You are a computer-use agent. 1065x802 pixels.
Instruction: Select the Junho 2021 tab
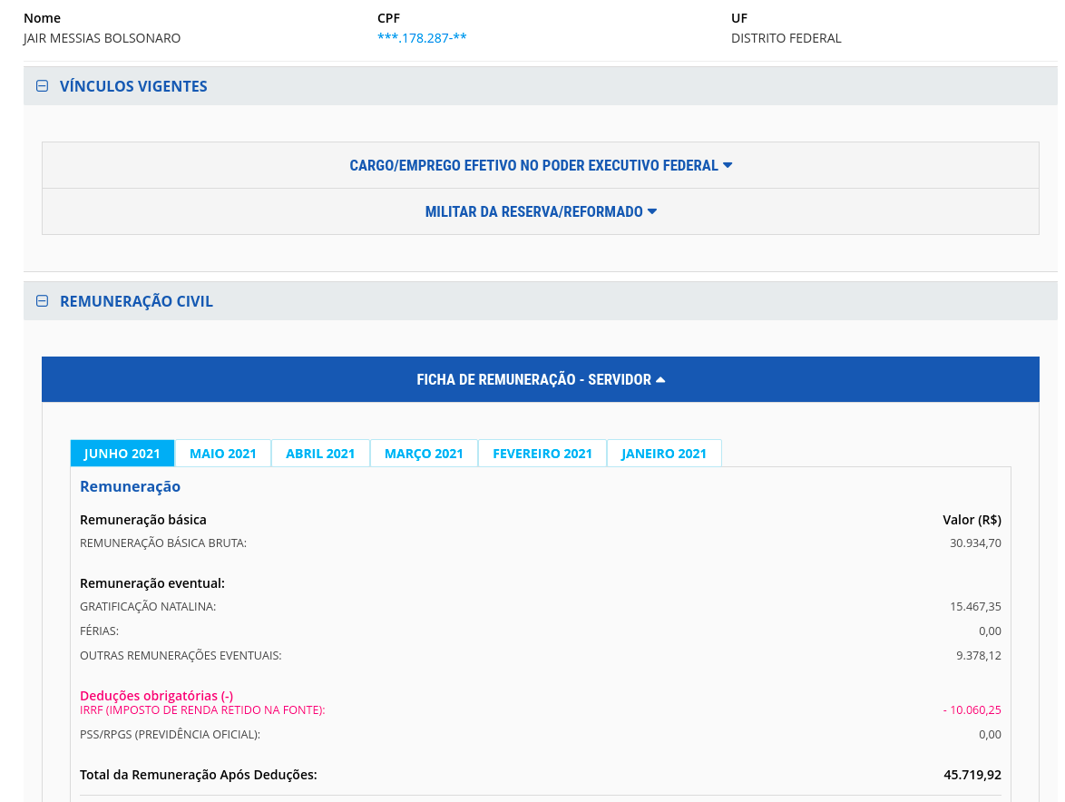[x=122, y=454]
